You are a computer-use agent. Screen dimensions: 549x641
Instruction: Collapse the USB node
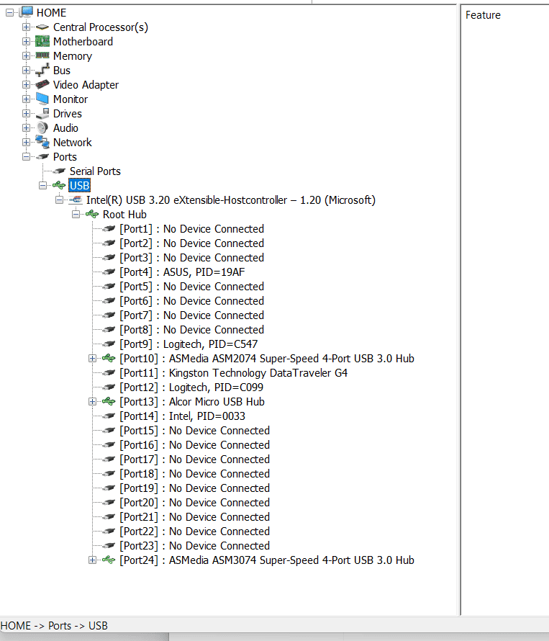[43, 186]
